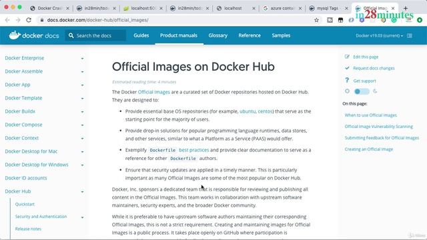
Task: Jump to Submitting Feedback for Official Images
Action: coord(382,138)
